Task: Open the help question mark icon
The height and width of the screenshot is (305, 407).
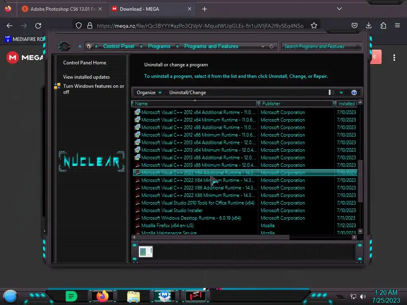Action: [x=354, y=93]
